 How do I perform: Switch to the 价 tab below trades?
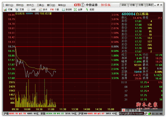click(127, 110)
